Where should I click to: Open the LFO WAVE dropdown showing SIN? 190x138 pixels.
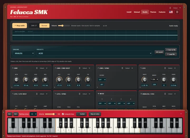(x=154, y=79)
